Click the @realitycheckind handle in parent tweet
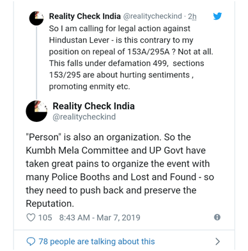This screenshot has width=248, height=251. pos(152,16)
